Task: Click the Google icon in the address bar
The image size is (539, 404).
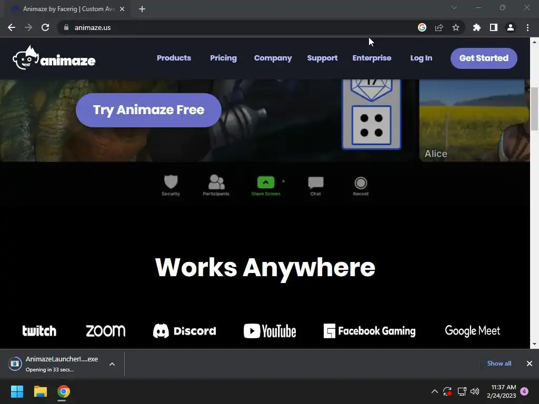Action: click(x=422, y=27)
